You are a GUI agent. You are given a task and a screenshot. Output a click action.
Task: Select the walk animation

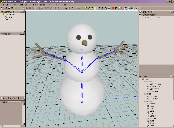10,20
